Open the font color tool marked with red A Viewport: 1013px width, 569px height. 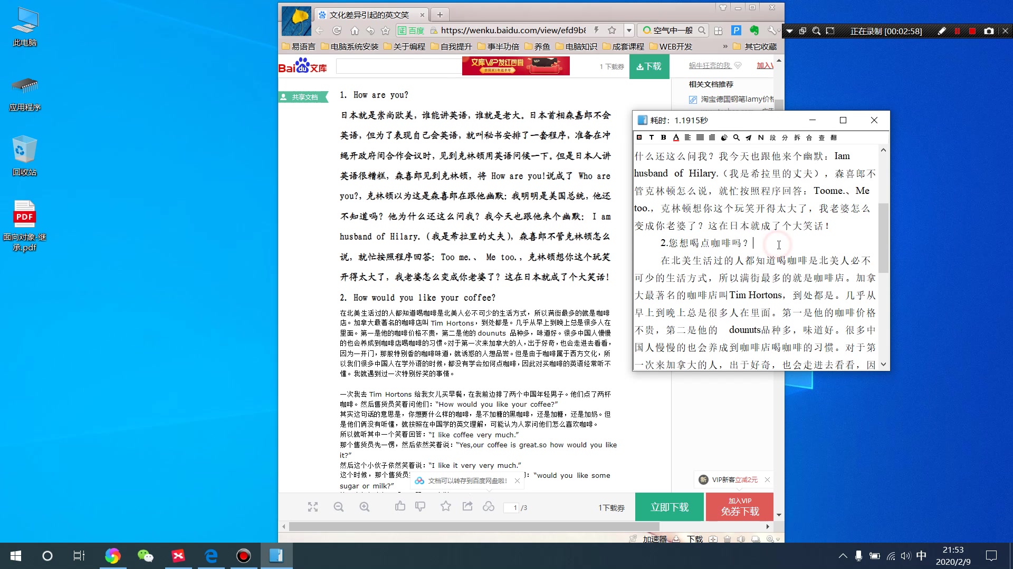tap(676, 138)
